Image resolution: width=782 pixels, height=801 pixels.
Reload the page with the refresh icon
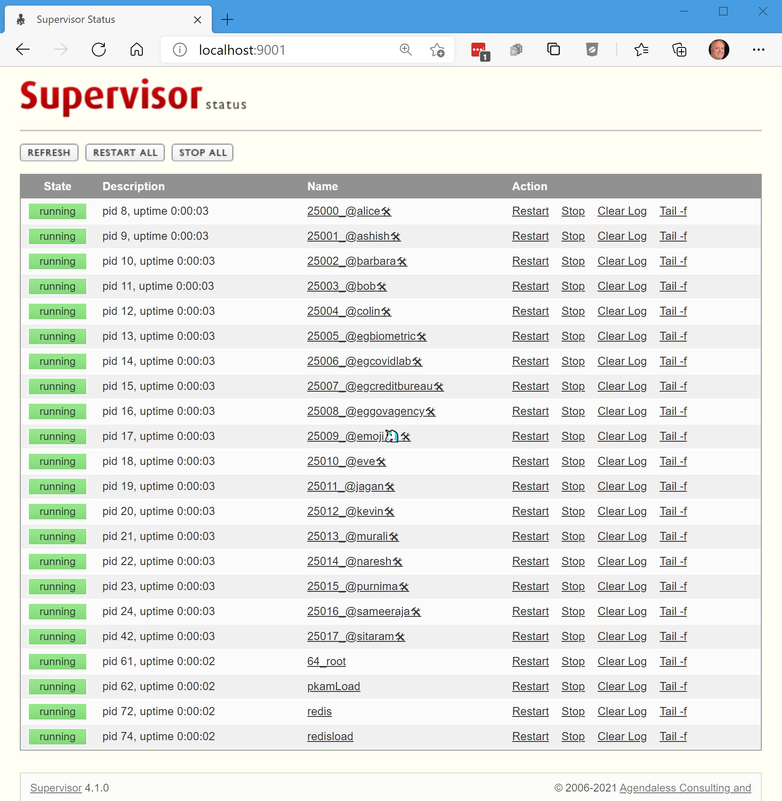click(99, 50)
